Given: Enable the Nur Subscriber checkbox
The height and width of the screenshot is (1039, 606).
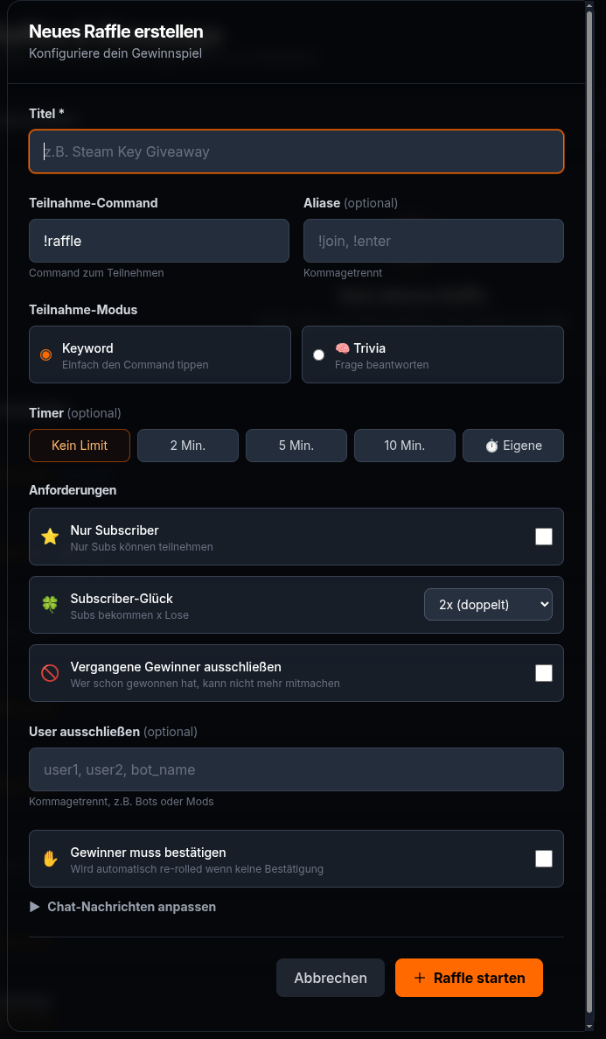Looking at the screenshot, I should coord(544,537).
